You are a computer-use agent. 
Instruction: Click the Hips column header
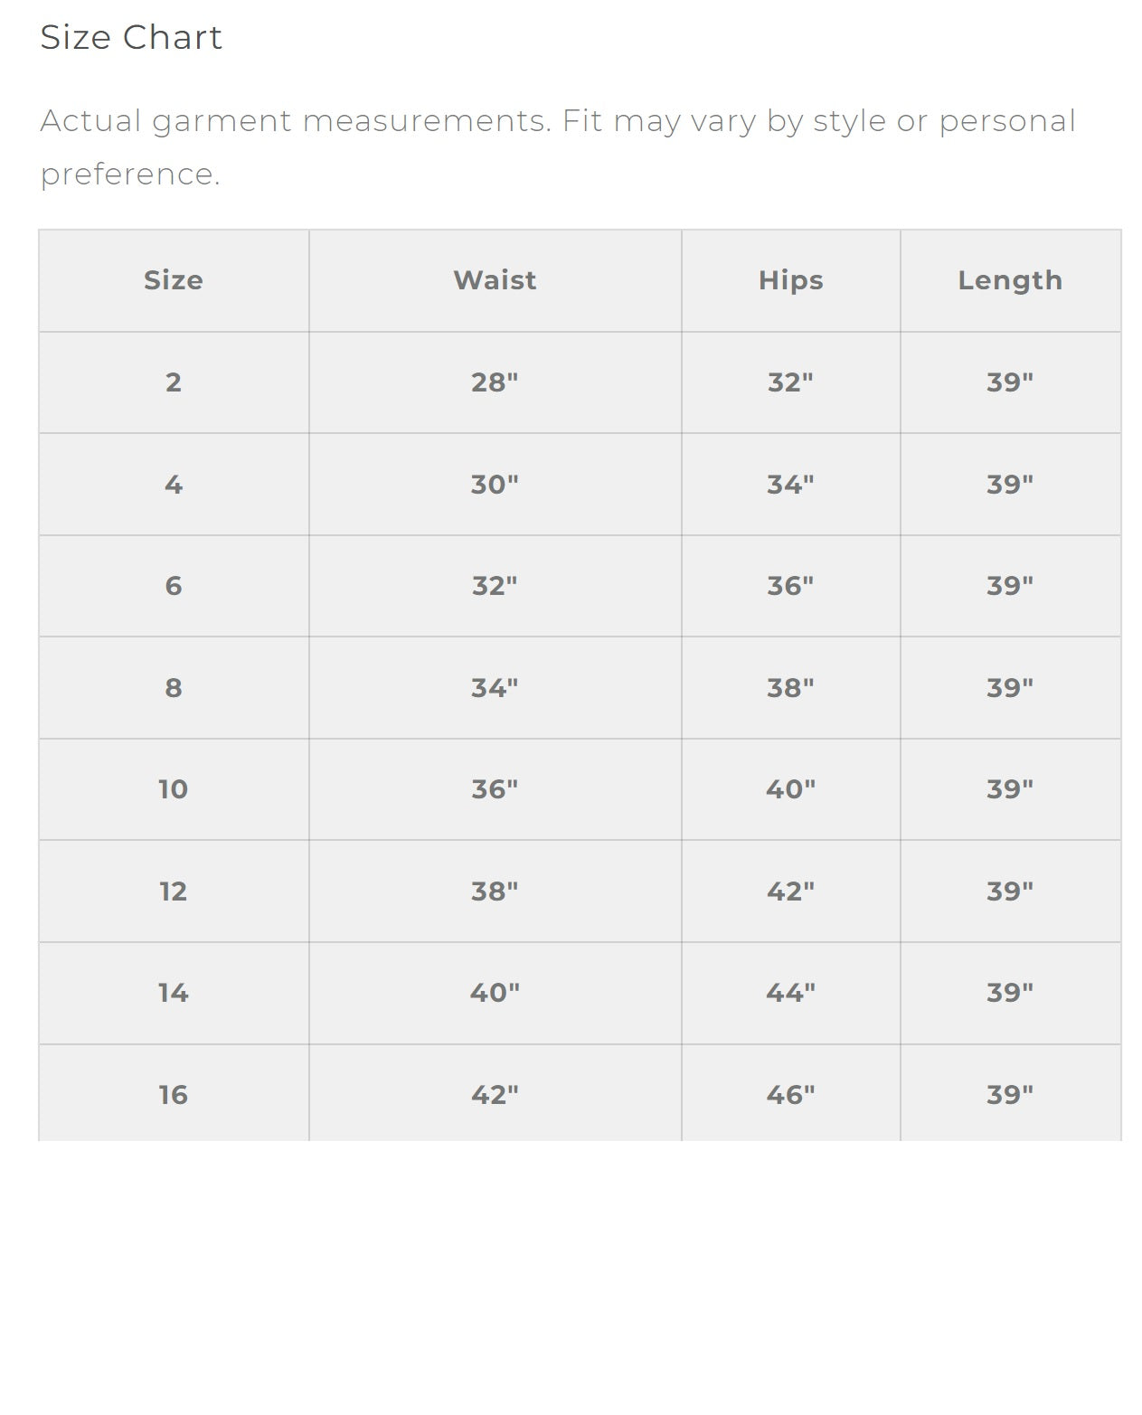(790, 280)
